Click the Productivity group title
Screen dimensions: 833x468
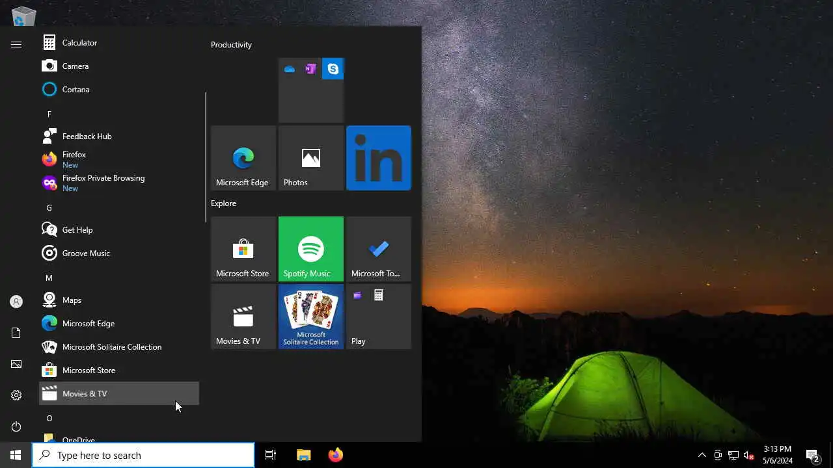click(x=231, y=45)
